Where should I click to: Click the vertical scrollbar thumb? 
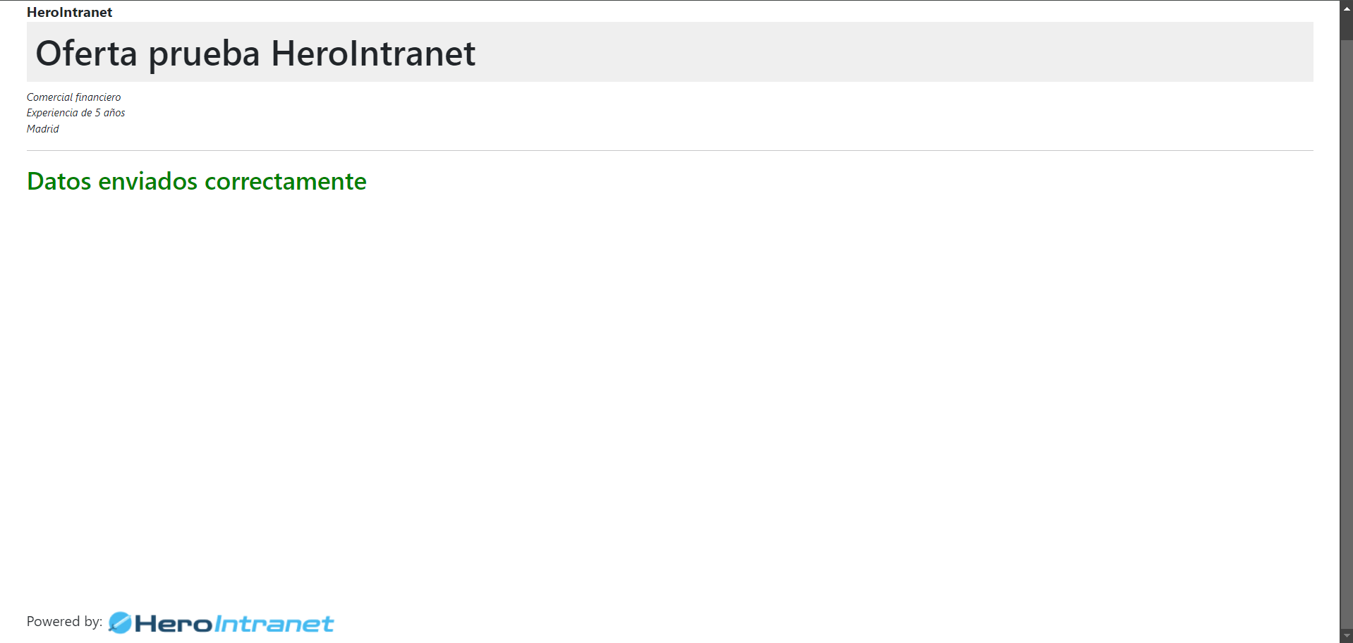pyautogui.click(x=1347, y=27)
